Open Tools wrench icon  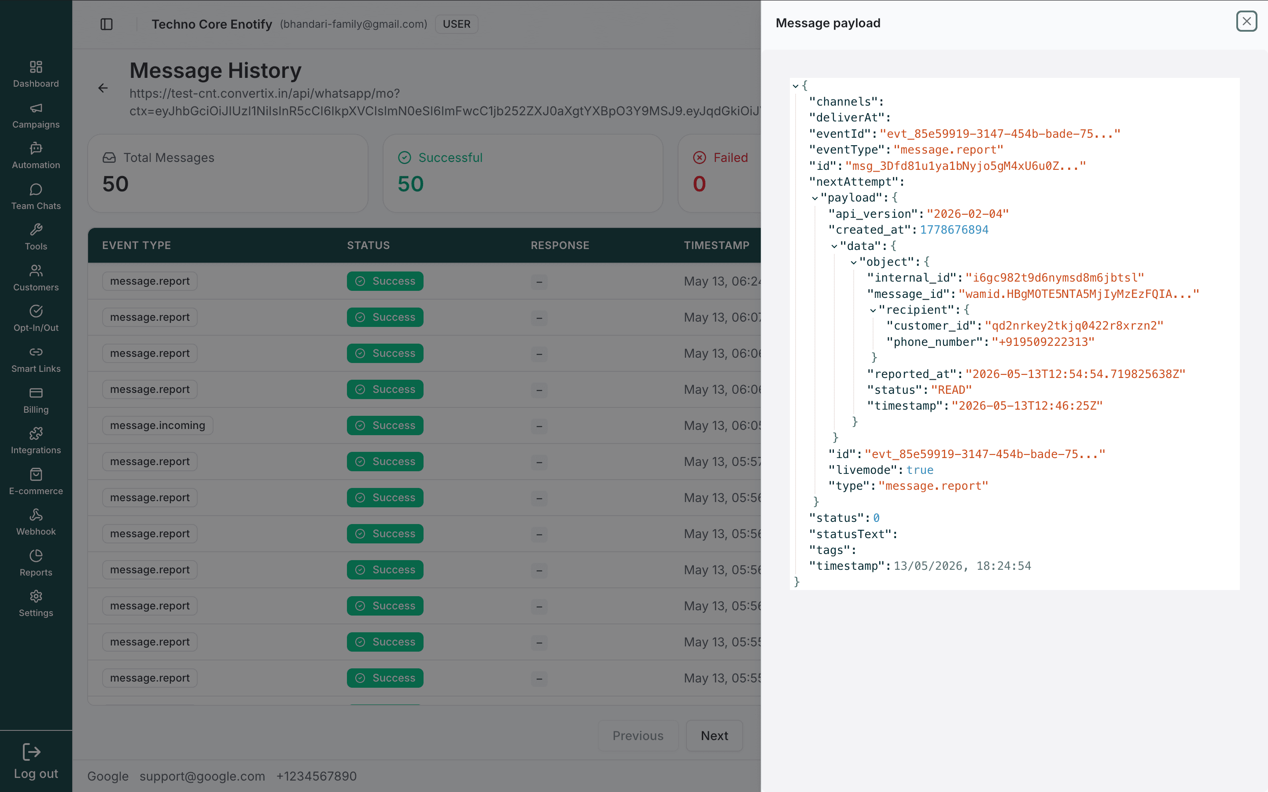36,229
